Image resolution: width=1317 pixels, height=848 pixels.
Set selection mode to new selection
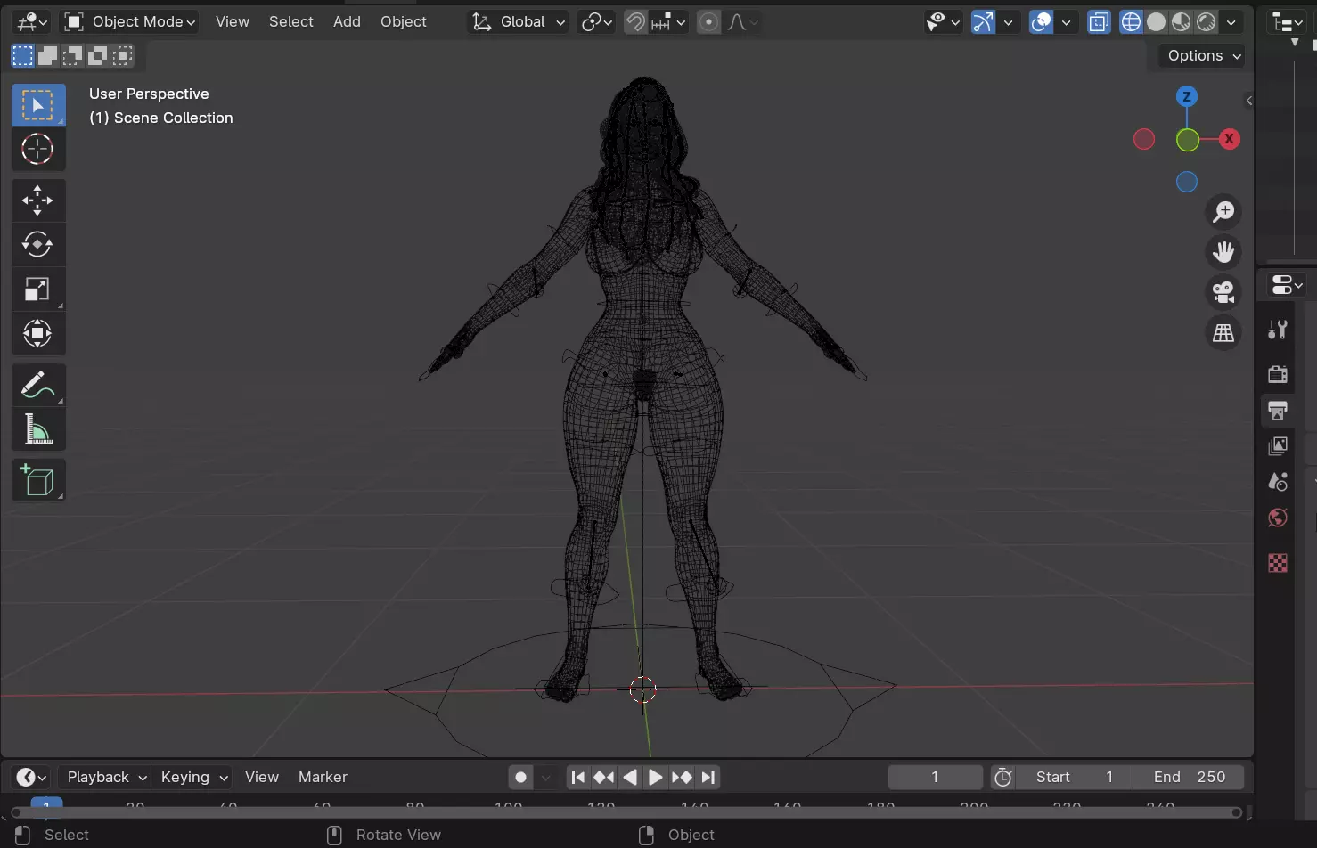22,56
